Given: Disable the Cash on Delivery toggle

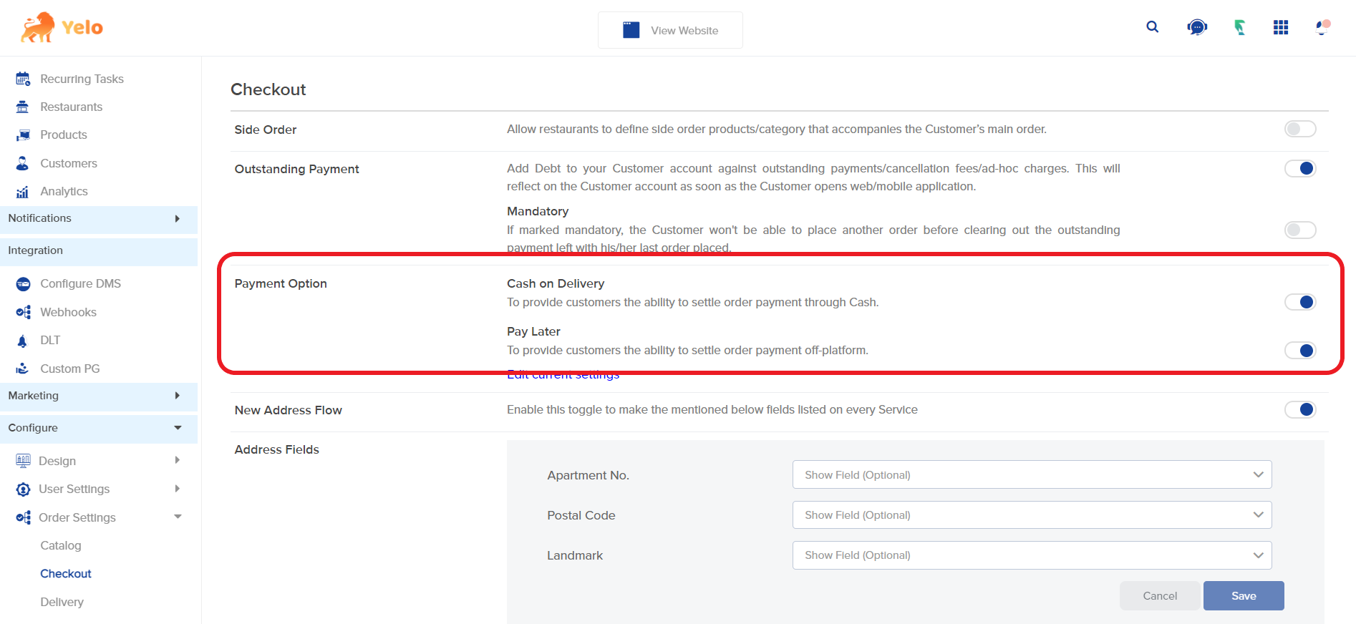Looking at the screenshot, I should [x=1300, y=302].
